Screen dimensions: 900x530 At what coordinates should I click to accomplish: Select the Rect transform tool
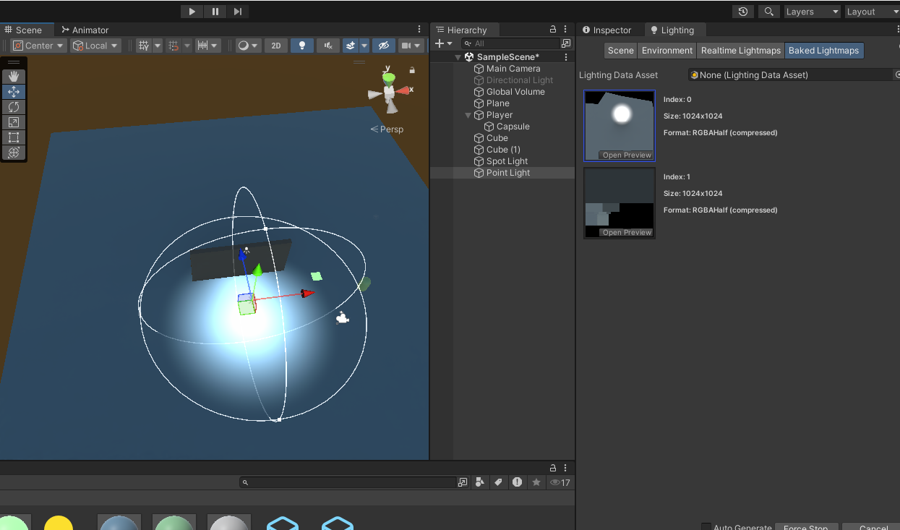tap(14, 137)
